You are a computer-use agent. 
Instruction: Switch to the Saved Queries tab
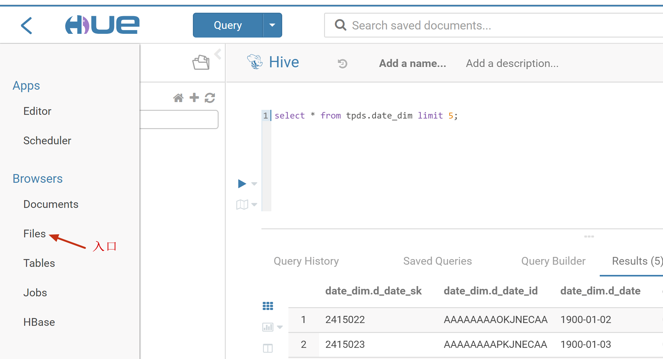pos(437,261)
